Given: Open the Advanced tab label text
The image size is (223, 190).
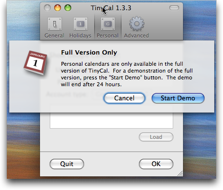Looking at the screenshot, I should pyautogui.click(x=137, y=36).
